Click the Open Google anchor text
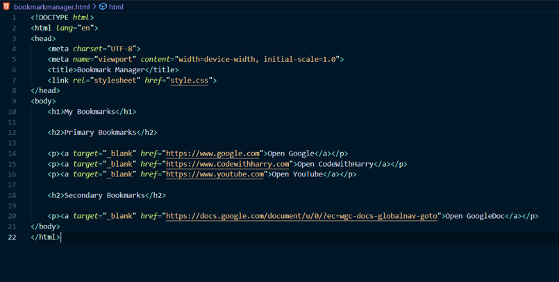 coord(291,154)
